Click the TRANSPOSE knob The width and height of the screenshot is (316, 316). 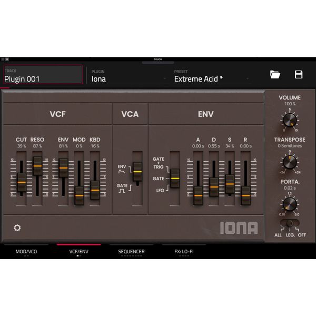[290, 162]
